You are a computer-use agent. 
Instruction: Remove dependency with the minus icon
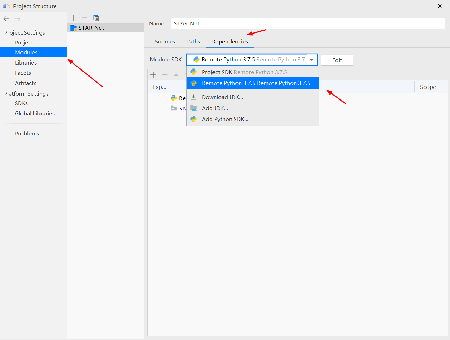pyautogui.click(x=165, y=74)
